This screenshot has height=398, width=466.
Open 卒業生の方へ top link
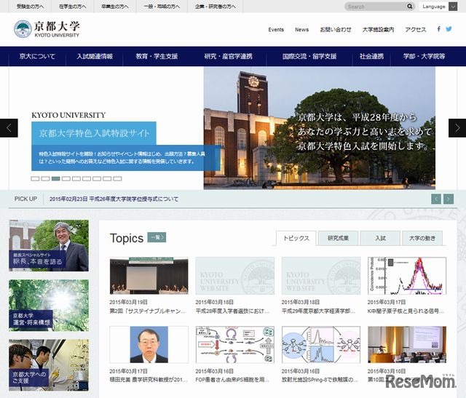pyautogui.click(x=115, y=7)
